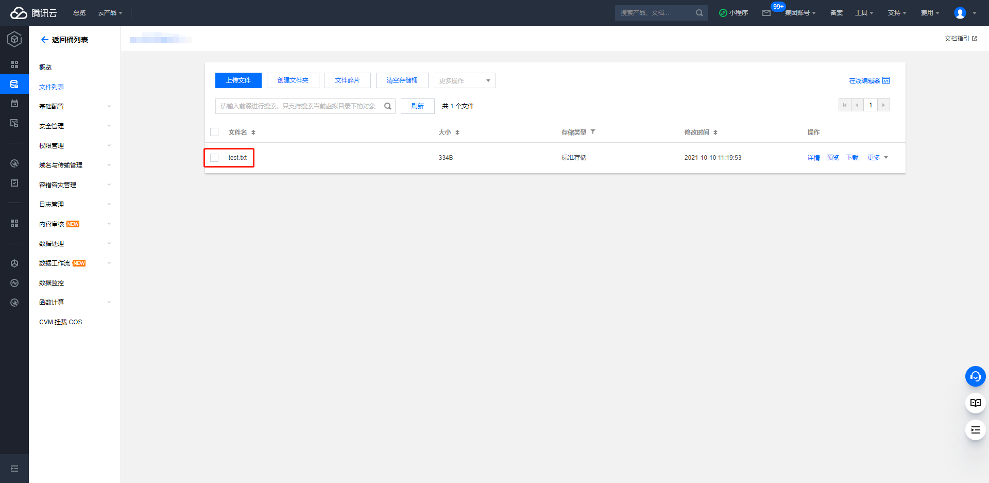989x483 pixels.
Task: Open the mail messages envelope icon
Action: tap(766, 13)
